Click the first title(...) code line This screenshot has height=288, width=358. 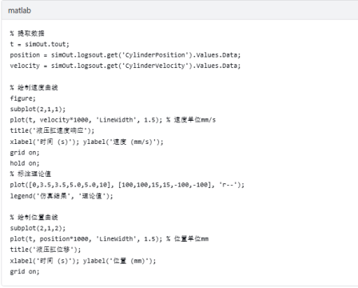[52, 130]
